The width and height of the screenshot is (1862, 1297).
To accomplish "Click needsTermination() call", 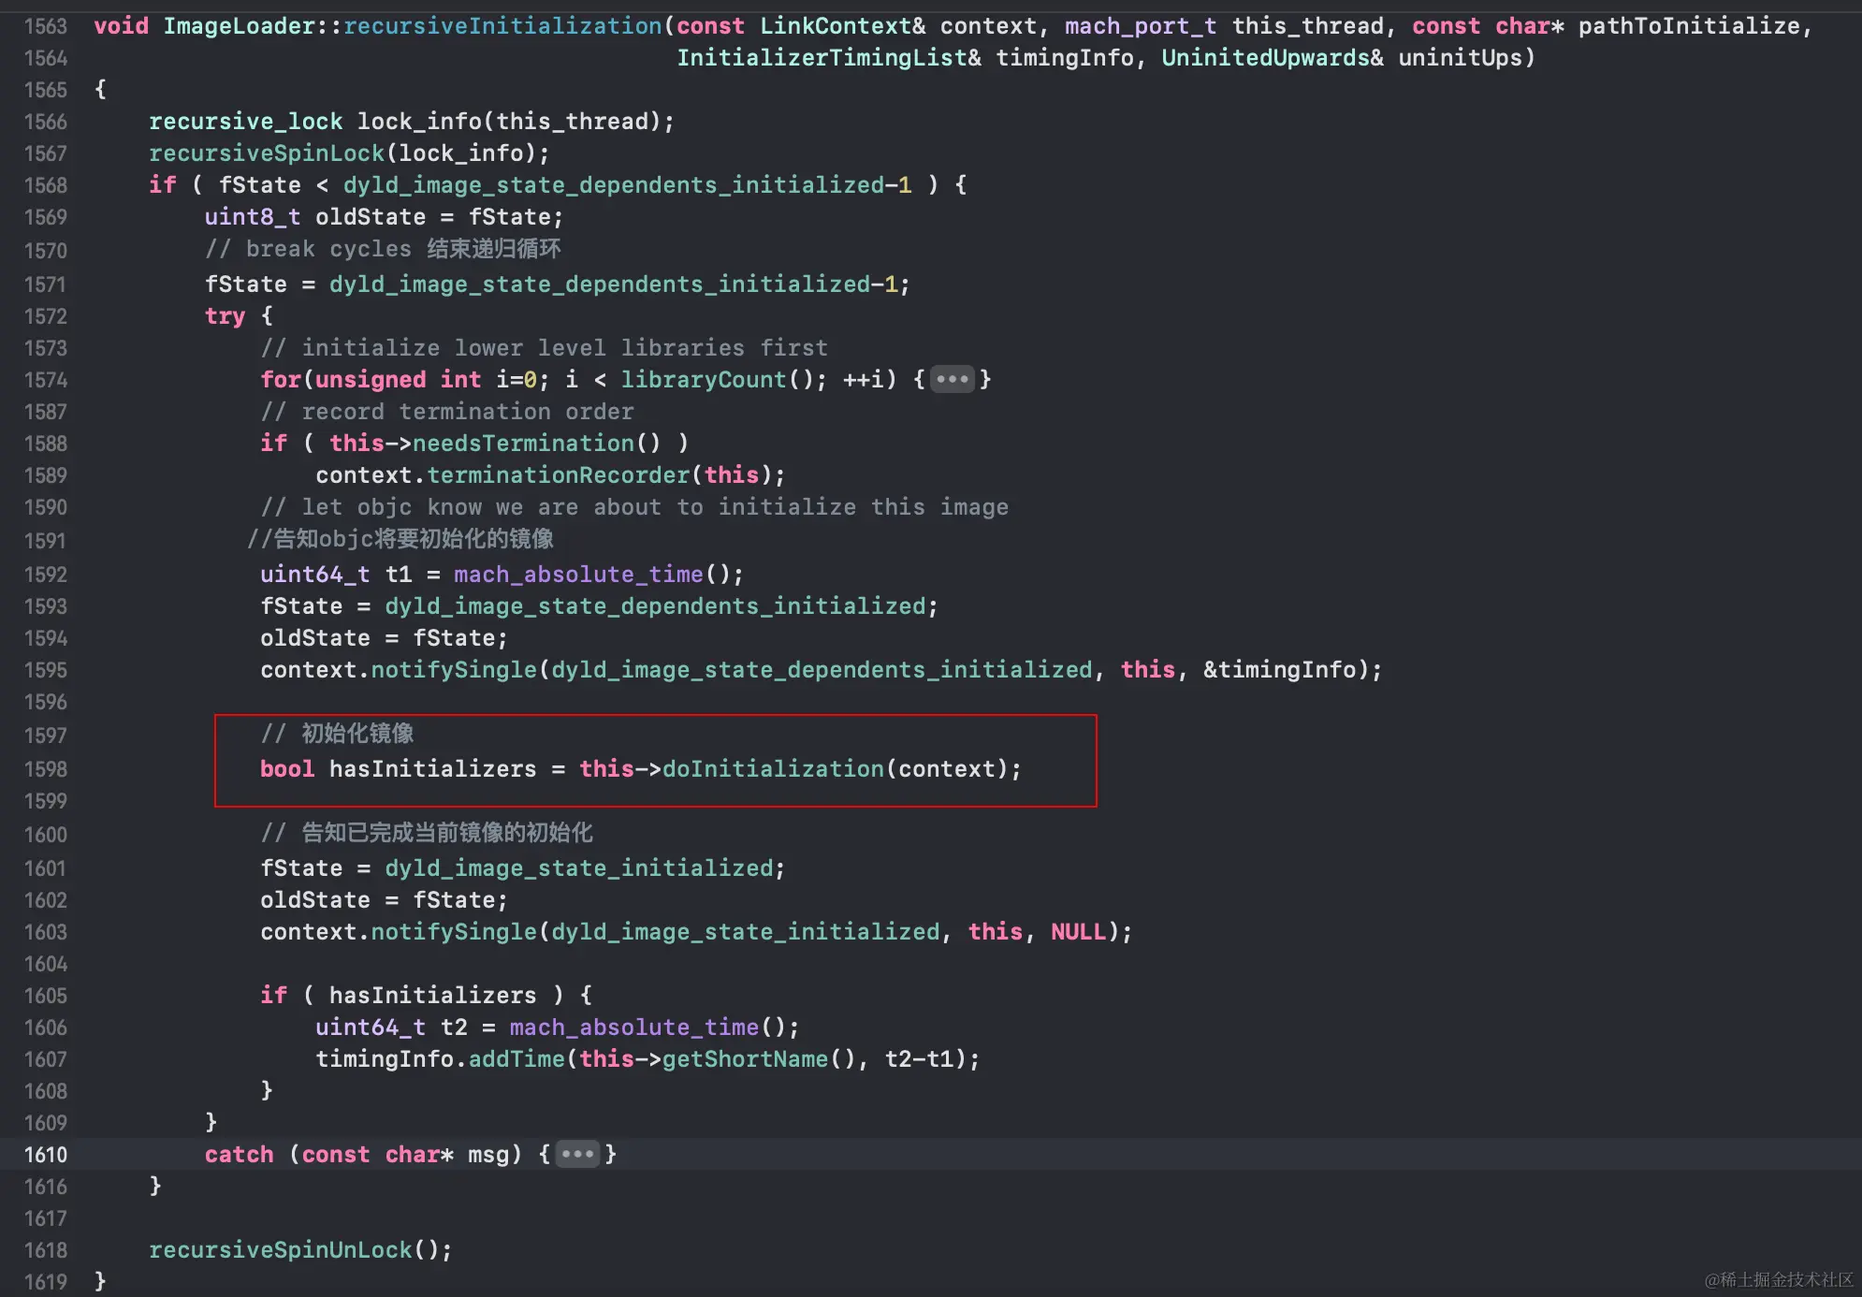I will click(536, 444).
